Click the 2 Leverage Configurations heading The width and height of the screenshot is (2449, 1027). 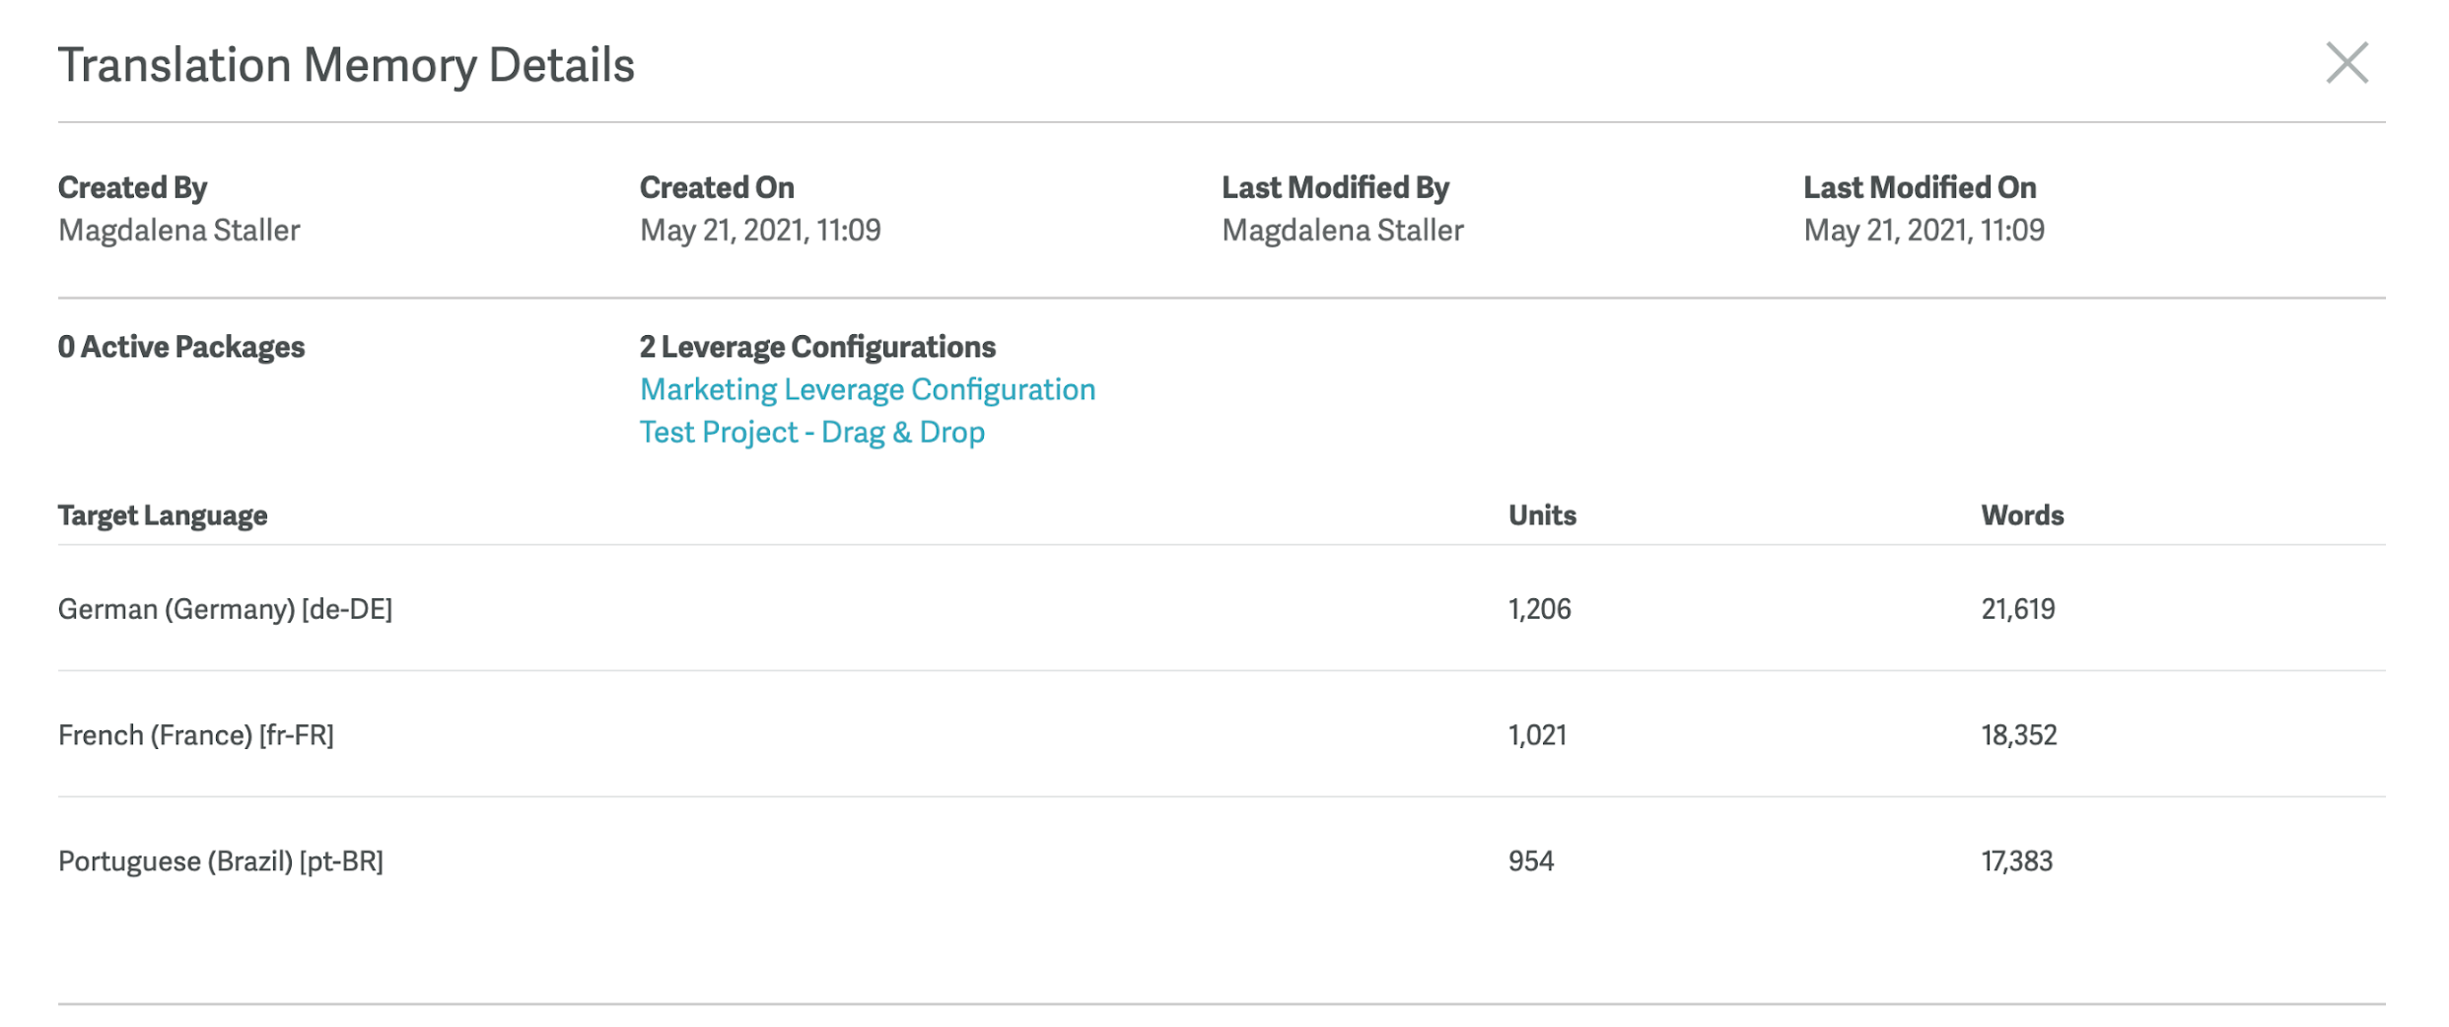tap(817, 347)
